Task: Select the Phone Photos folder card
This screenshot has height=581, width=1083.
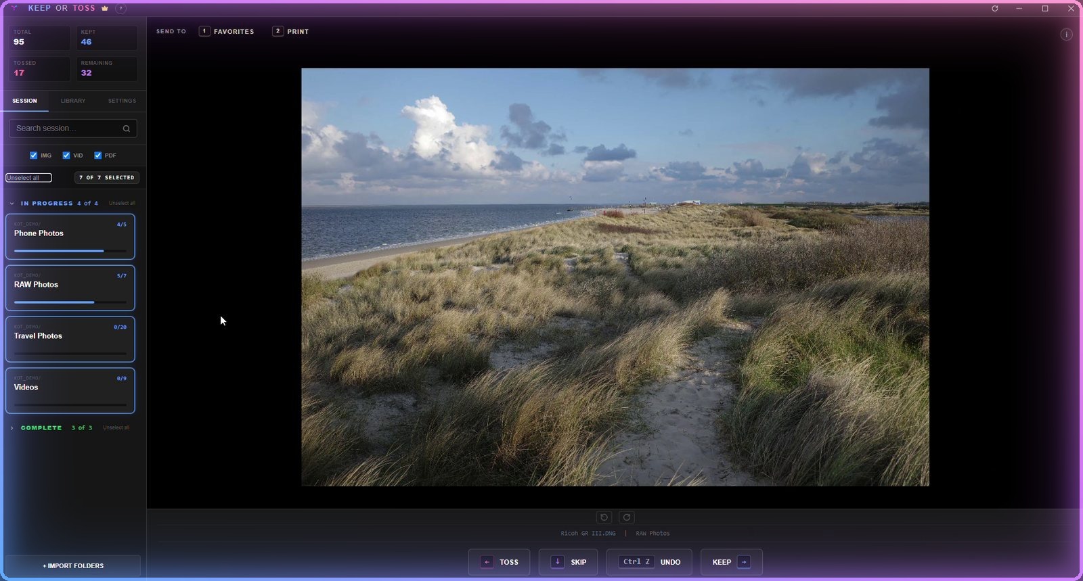Action: 70,237
